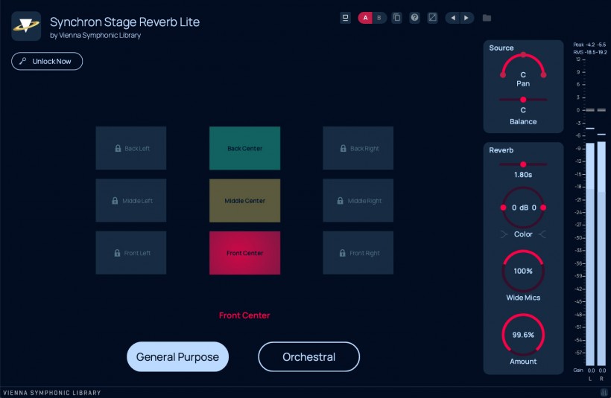This screenshot has width=611, height=398.
Task: Click the red Front Center label text
Action: [244, 315]
